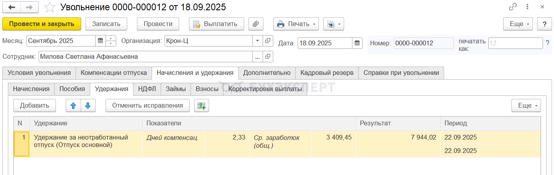Image resolution: width=554 pixels, height=175 pixels.
Task: Increment or decrement month using stepper
Action: click(111, 41)
